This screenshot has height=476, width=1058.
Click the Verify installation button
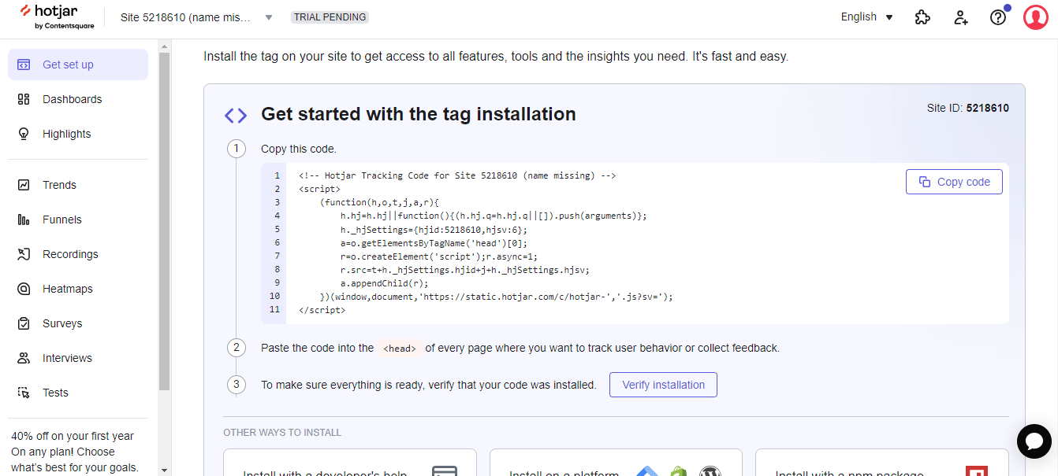point(663,385)
